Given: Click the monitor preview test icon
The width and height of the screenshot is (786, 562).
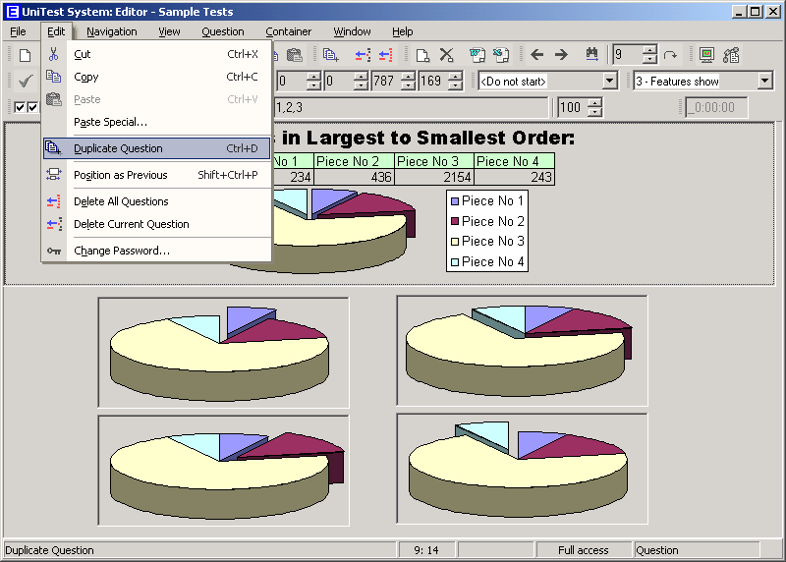Looking at the screenshot, I should pyautogui.click(x=706, y=55).
